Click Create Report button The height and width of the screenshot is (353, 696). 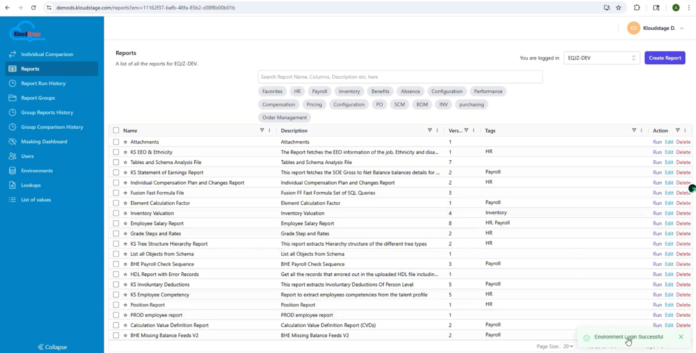tap(665, 58)
